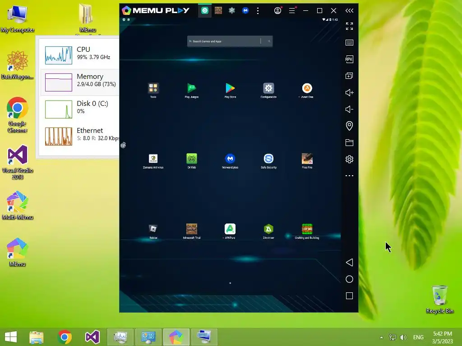Open File Explorer from taskbar
Viewport: 462px width, 346px height.
37,337
